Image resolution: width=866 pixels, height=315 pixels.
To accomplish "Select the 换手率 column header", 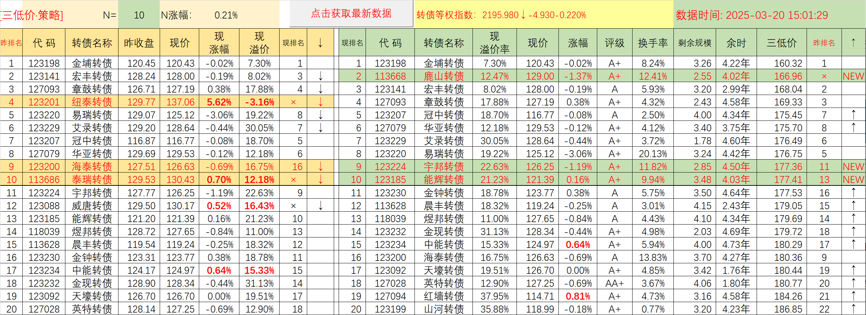I will [653, 43].
